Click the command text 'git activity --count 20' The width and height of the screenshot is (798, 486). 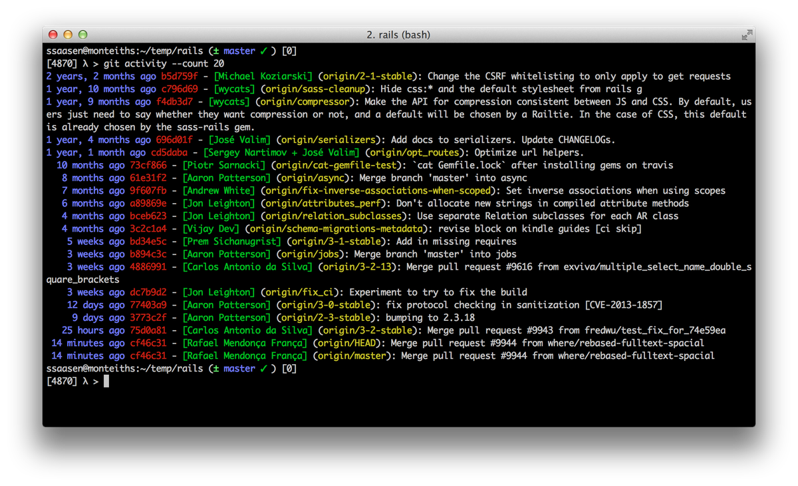click(x=164, y=64)
